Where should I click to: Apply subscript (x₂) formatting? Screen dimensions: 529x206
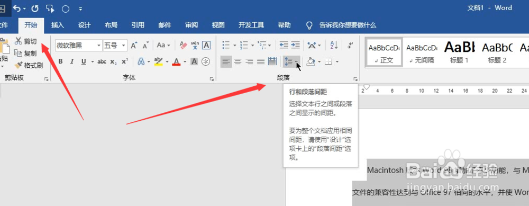(114, 61)
